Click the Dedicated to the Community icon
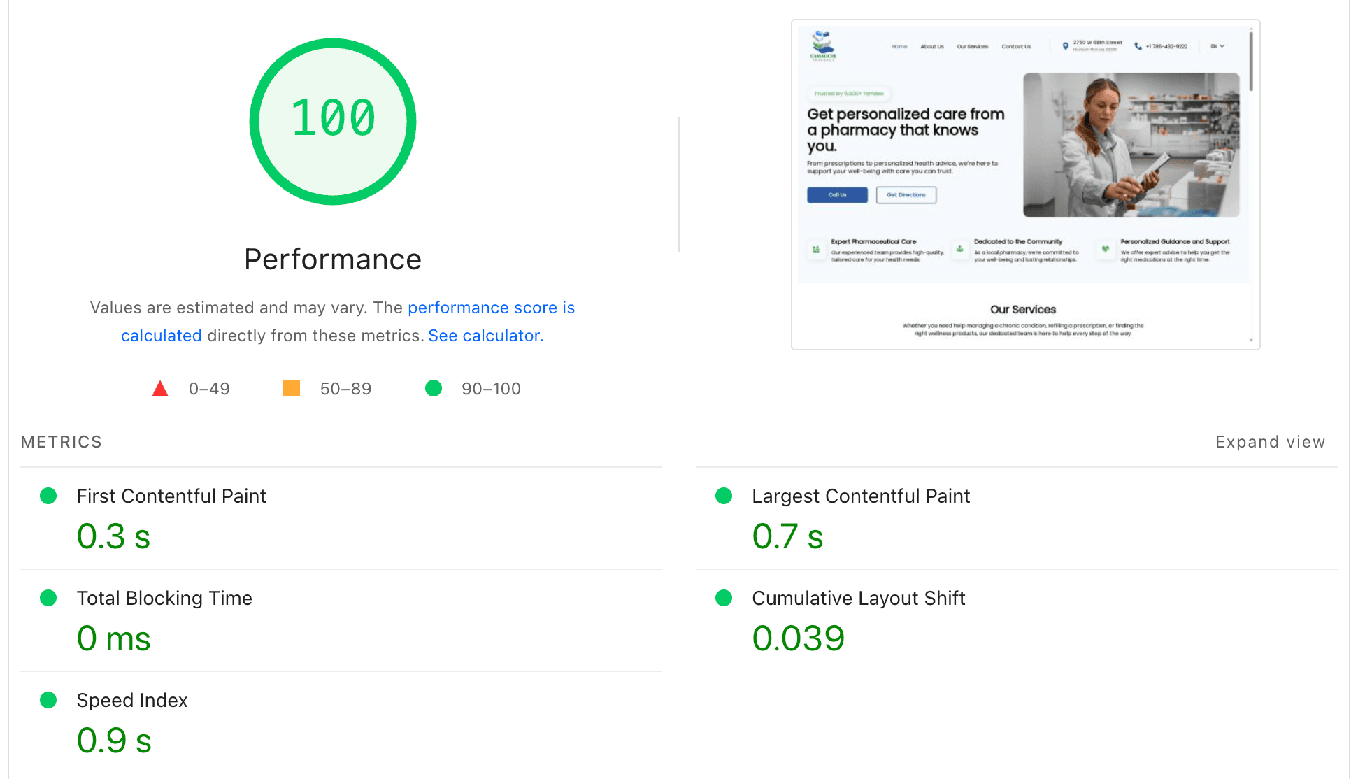The image size is (1358, 779). click(959, 249)
